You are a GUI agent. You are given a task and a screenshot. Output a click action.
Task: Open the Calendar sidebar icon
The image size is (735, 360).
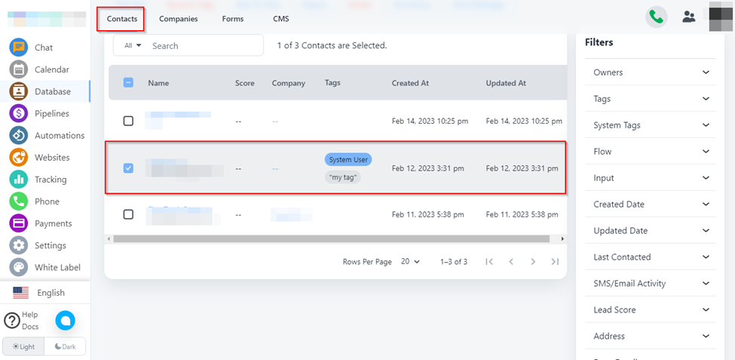click(x=19, y=69)
